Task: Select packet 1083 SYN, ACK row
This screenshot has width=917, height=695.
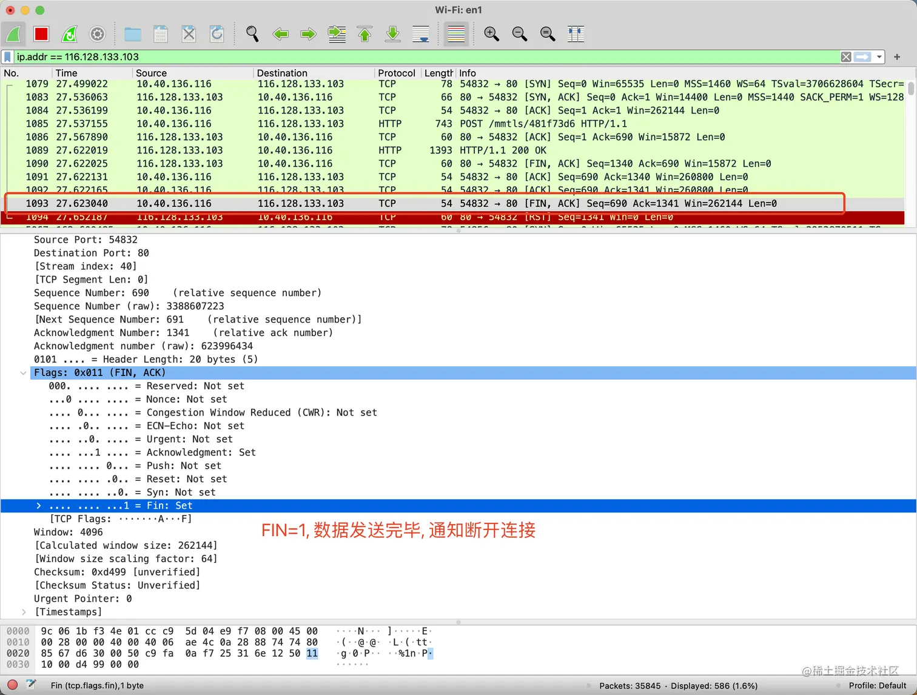Action: pyautogui.click(x=452, y=97)
